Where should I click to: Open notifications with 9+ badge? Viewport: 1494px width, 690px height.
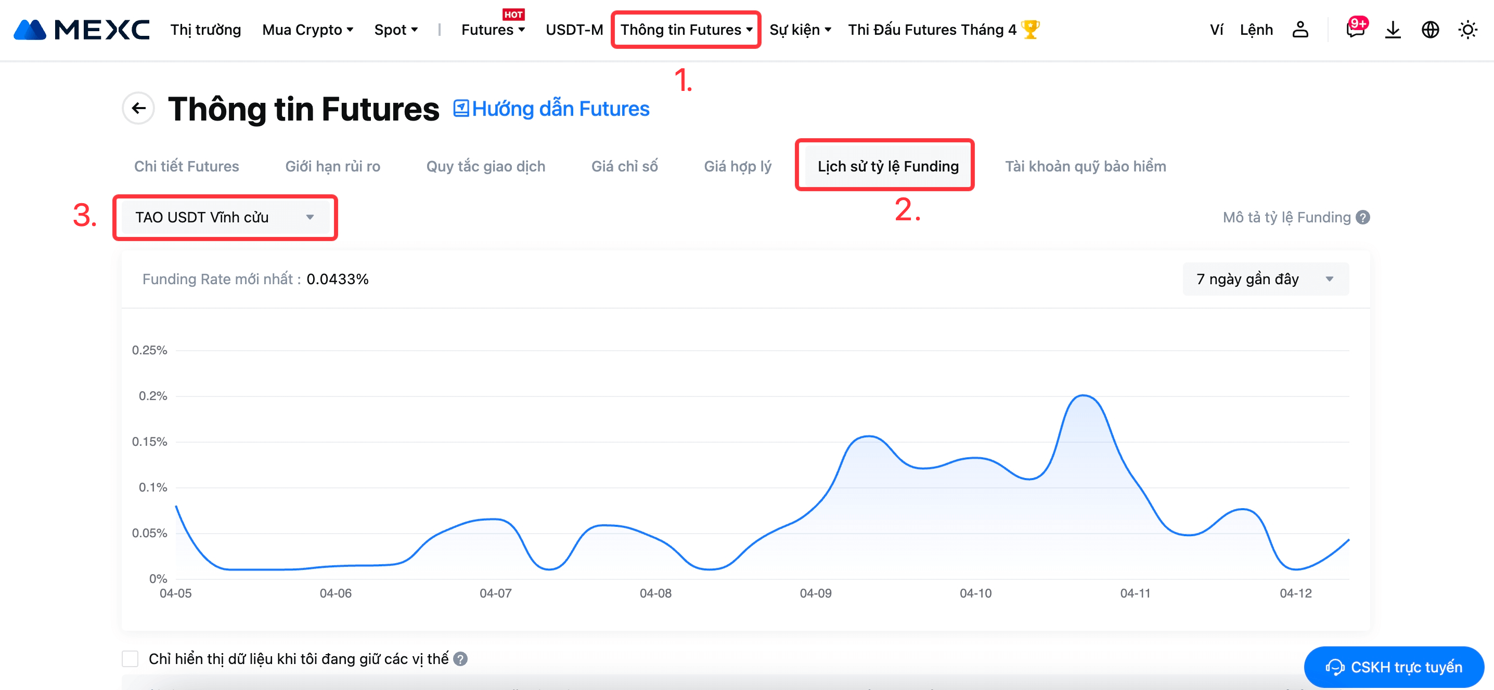(1355, 29)
